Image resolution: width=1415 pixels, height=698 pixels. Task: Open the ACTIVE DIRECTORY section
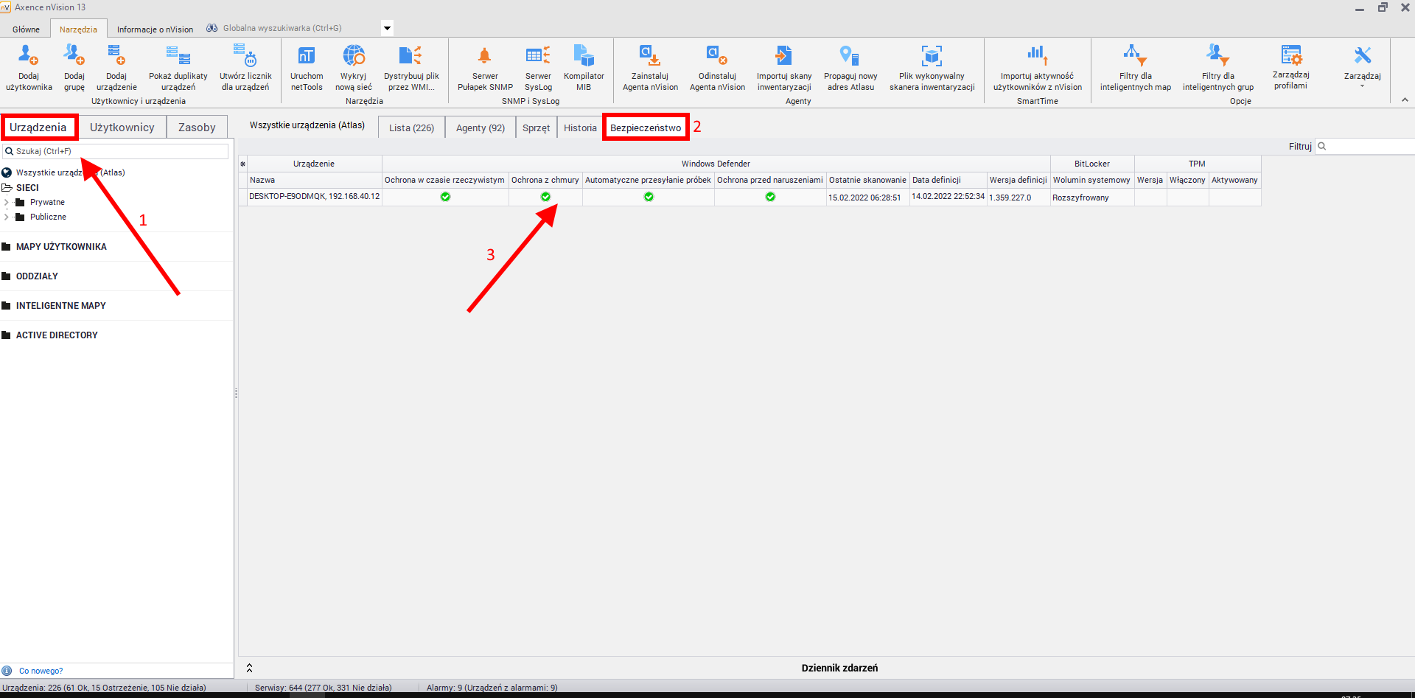57,335
